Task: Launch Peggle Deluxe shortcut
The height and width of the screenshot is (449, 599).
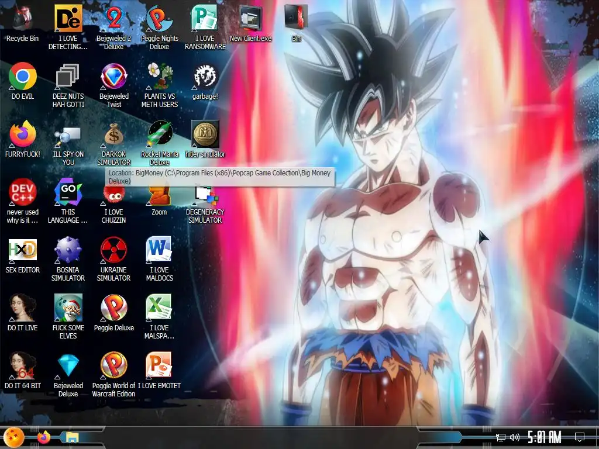Action: pyautogui.click(x=113, y=312)
